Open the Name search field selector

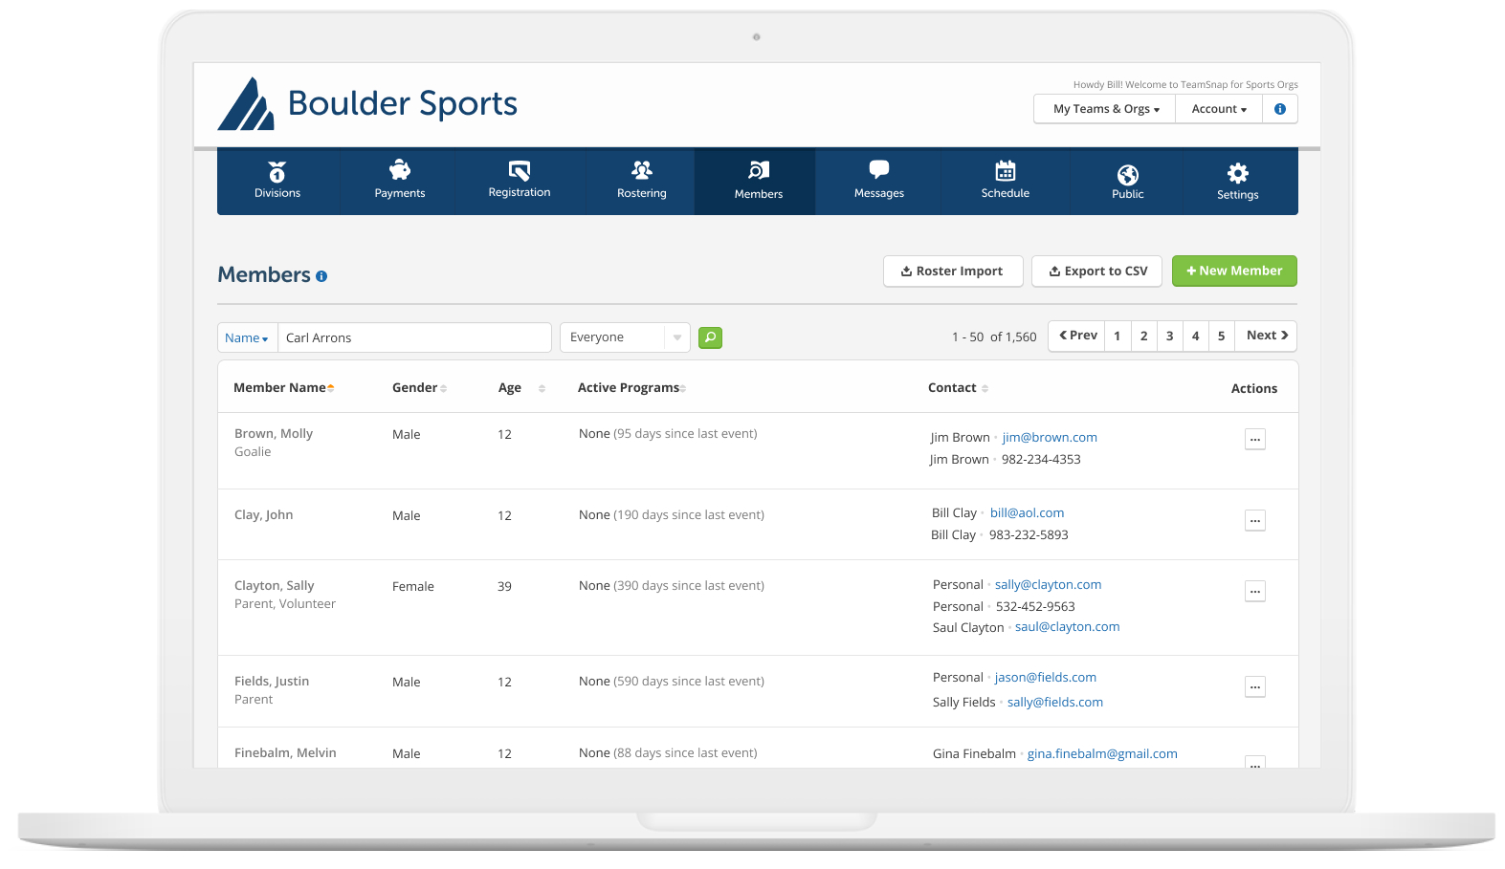pyautogui.click(x=247, y=337)
